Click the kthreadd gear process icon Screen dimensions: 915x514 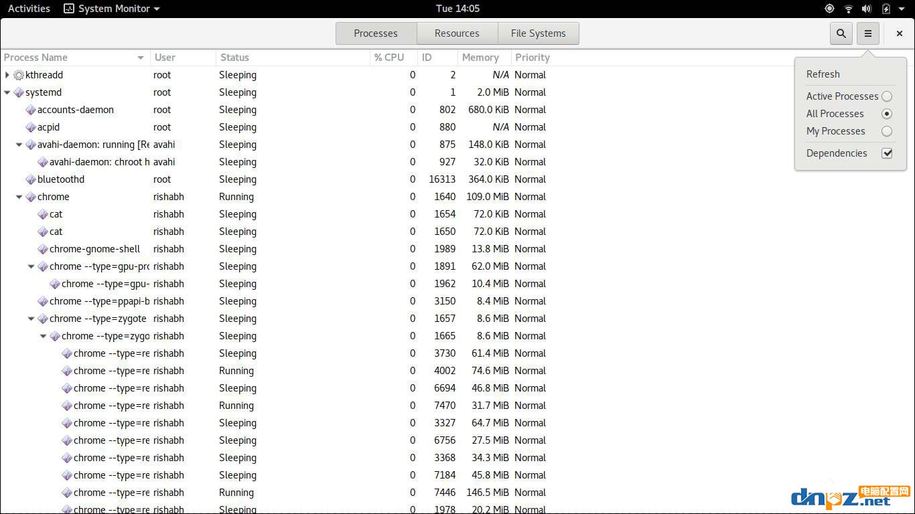19,75
